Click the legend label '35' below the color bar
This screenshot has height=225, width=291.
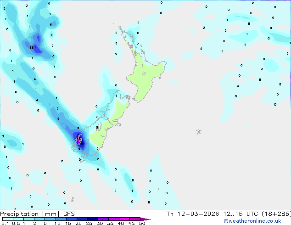110,223
